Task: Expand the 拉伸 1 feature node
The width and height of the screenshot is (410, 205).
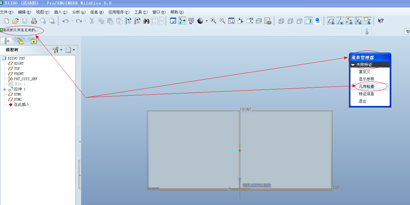Action: (x=5, y=89)
